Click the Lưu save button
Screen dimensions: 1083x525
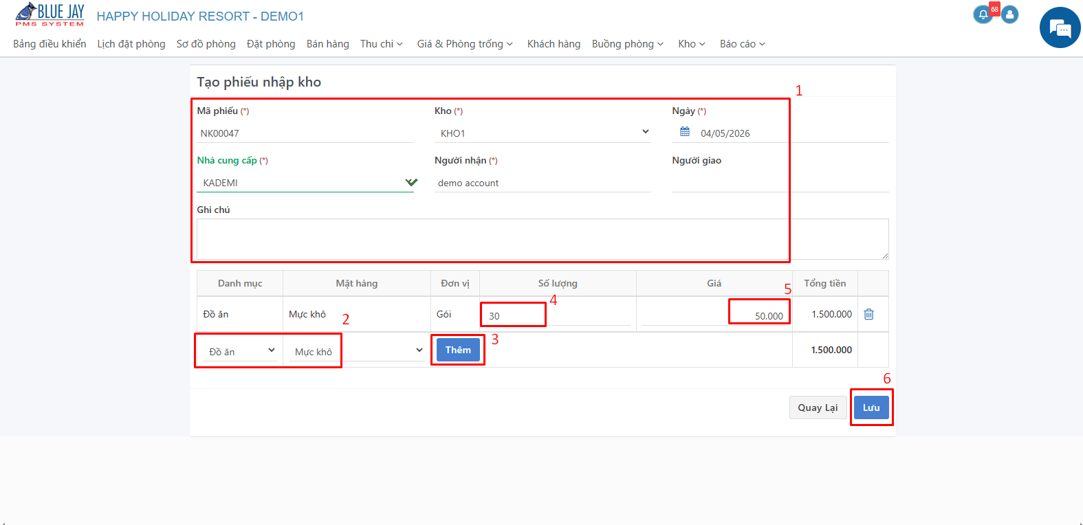(871, 407)
